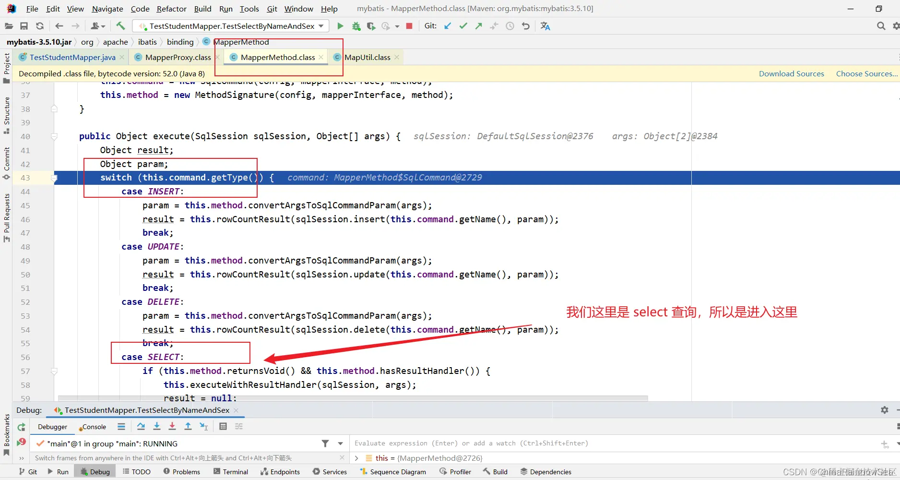This screenshot has height=480, width=900.
Task: Build the project with the hammer icon
Action: (x=120, y=26)
